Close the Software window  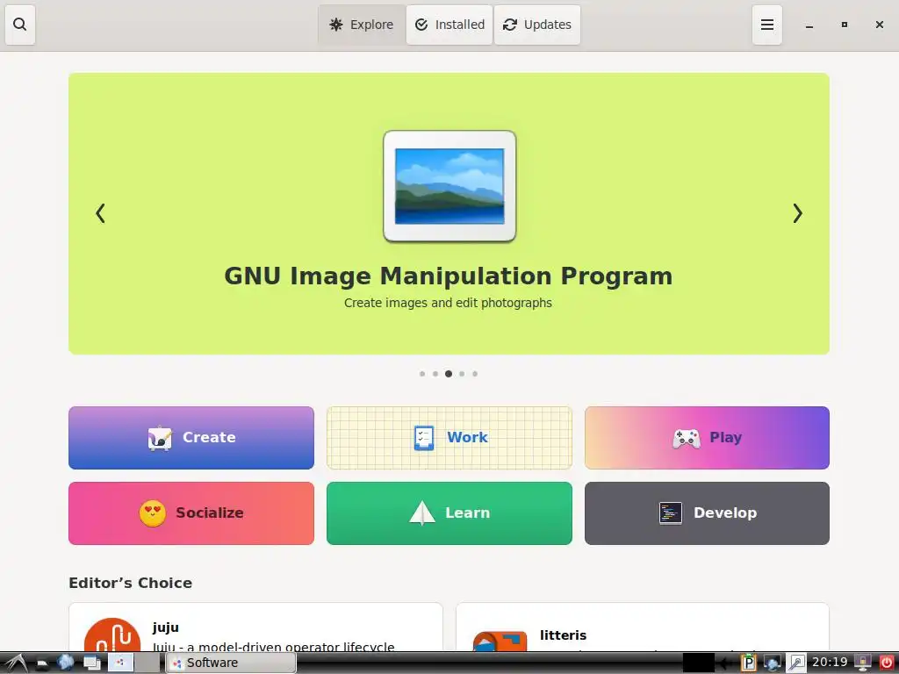click(880, 25)
